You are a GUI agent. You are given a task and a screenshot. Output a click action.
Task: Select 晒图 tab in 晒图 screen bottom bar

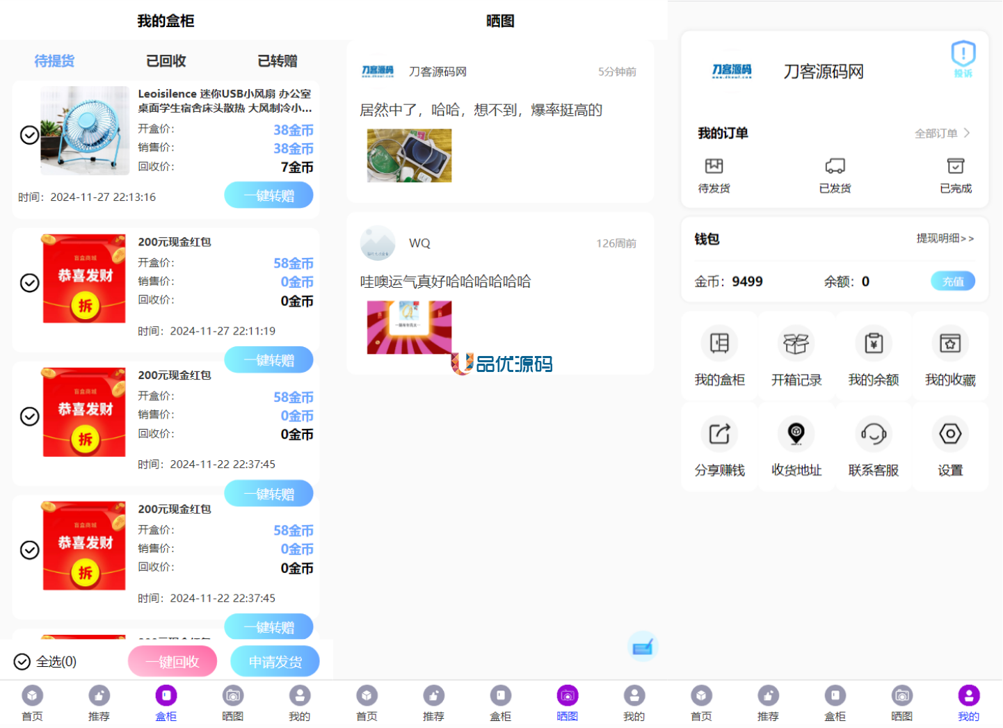pyautogui.click(x=567, y=703)
